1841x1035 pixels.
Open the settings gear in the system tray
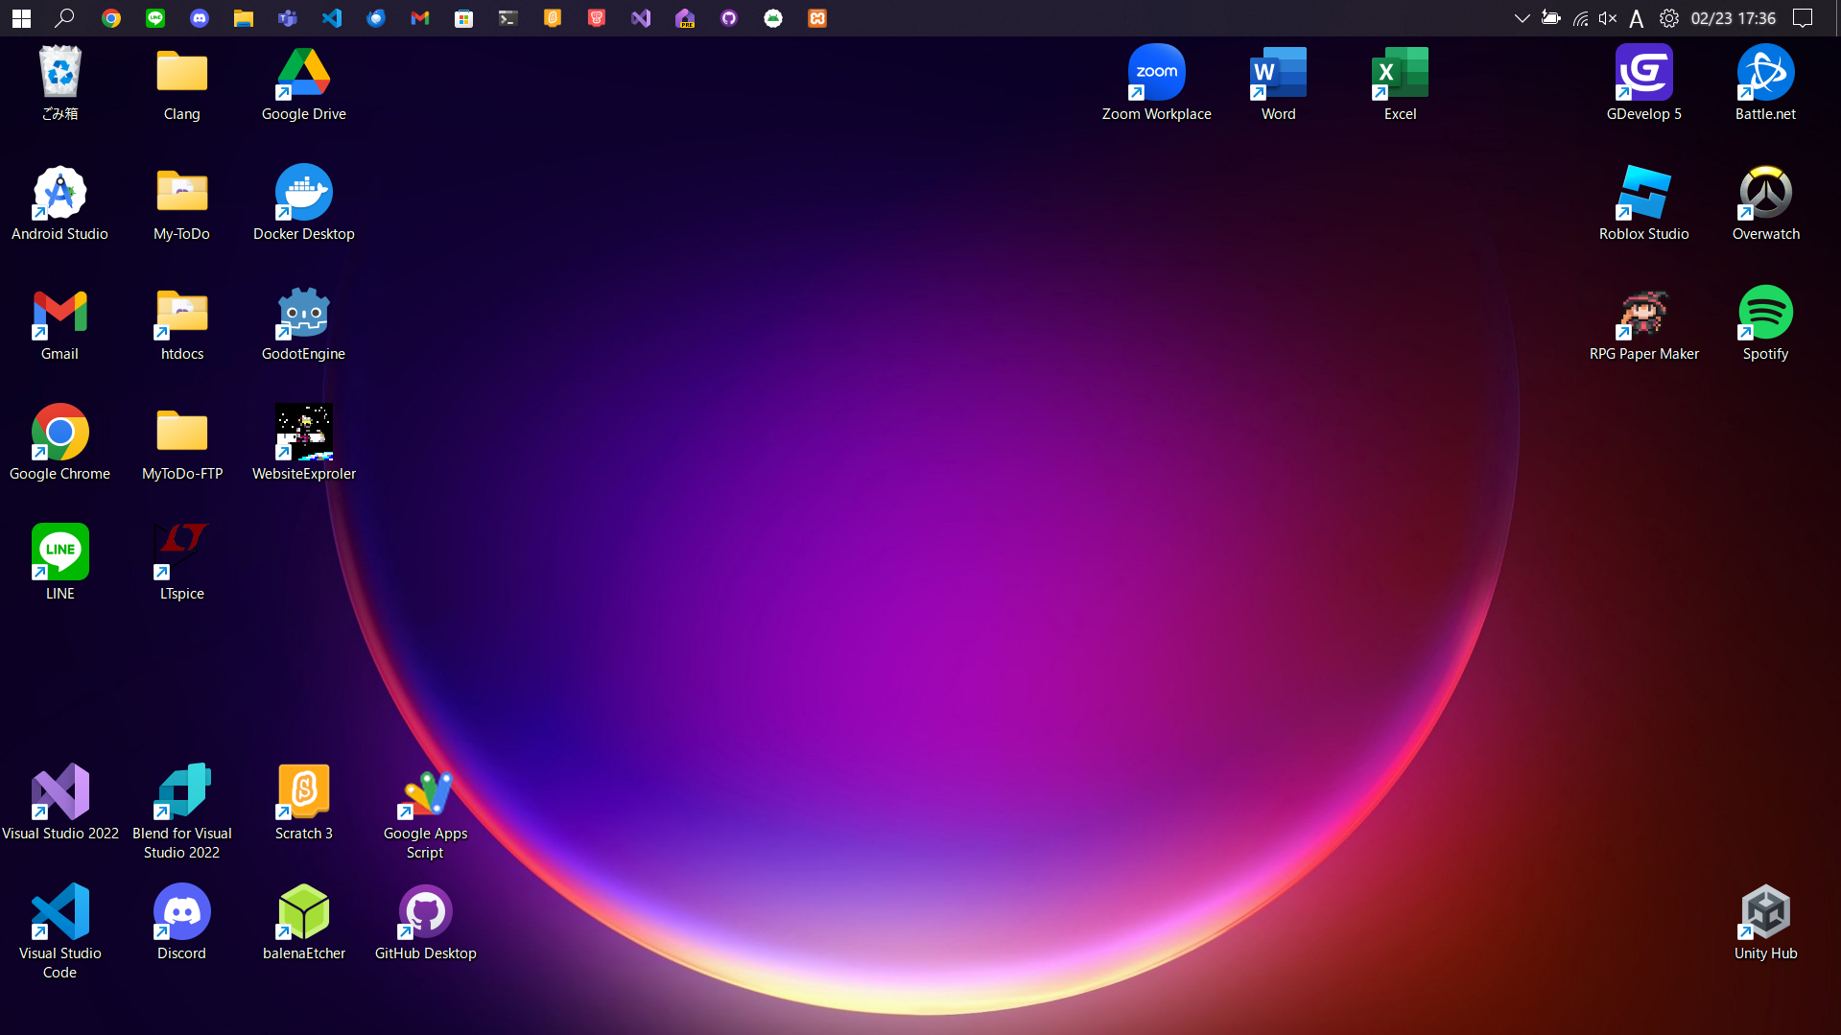pos(1669,18)
